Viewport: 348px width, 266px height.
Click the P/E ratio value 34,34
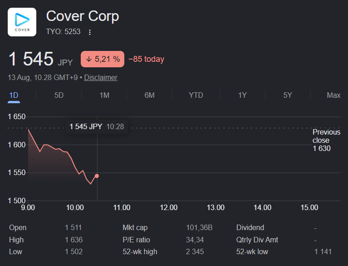point(195,240)
